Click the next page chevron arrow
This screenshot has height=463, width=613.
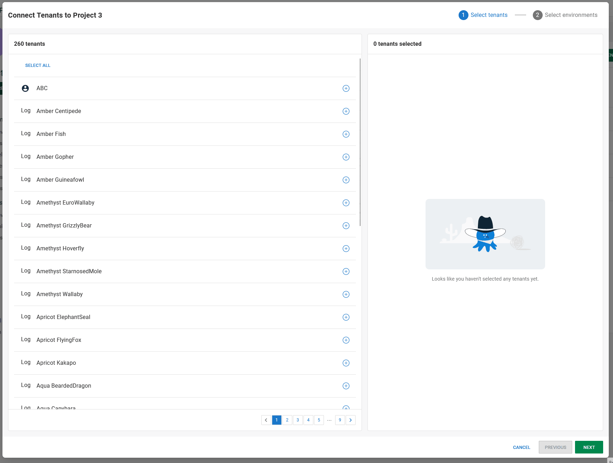point(350,420)
